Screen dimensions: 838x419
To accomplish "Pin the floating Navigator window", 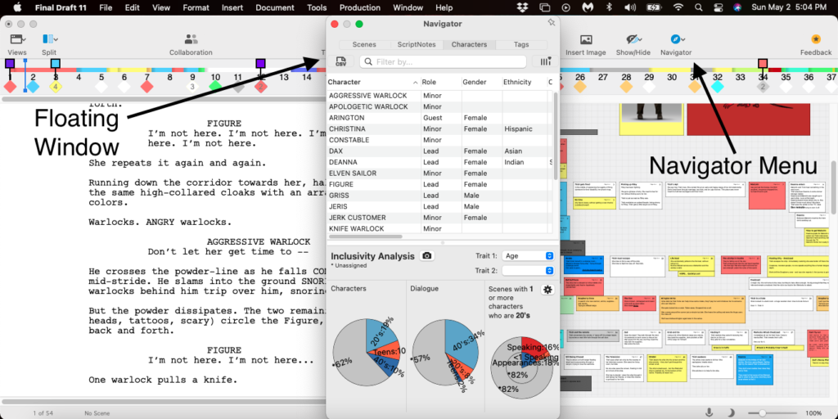I will click(x=551, y=24).
